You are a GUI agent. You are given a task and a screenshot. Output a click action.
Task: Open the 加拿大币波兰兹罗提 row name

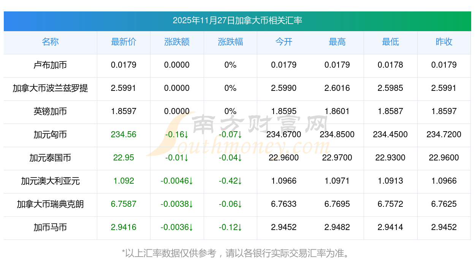pos(50,88)
